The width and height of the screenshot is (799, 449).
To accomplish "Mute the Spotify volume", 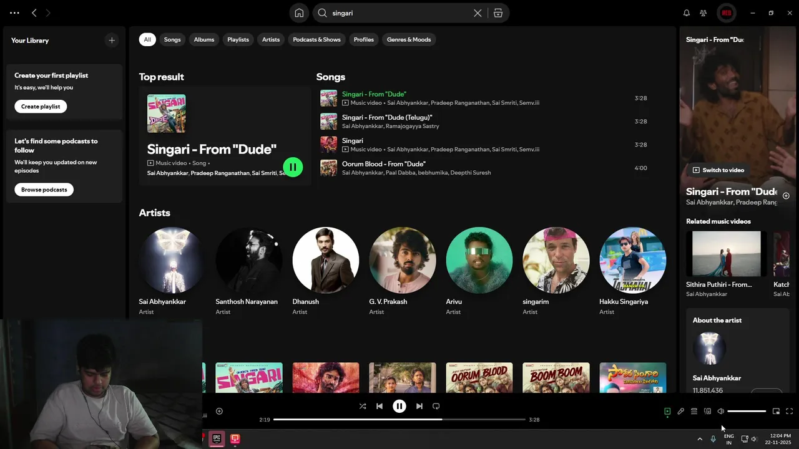I will 720,411.
